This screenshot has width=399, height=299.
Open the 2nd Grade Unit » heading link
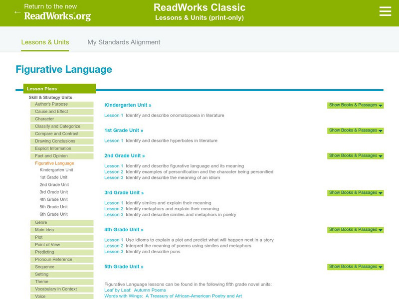(x=124, y=155)
